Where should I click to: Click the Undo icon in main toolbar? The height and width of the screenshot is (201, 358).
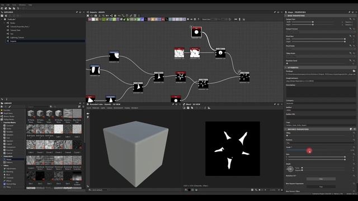[x=18, y=8]
